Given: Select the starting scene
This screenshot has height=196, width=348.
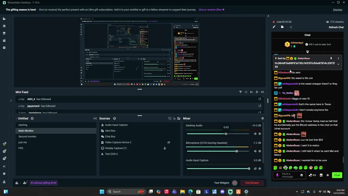Looking at the screenshot, I should point(56,125).
